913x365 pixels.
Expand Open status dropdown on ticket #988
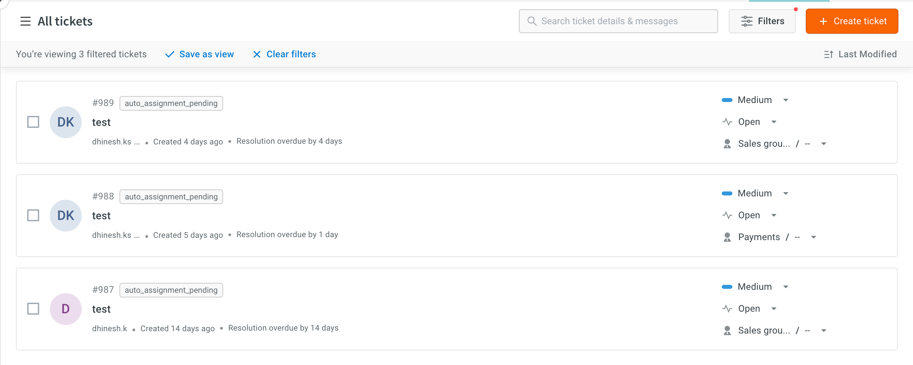774,215
